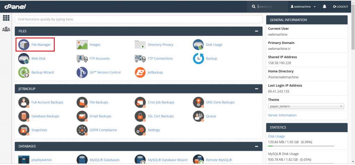Open the Remote MySQL icon
This screenshot has width=355, height=165.
[198, 159]
